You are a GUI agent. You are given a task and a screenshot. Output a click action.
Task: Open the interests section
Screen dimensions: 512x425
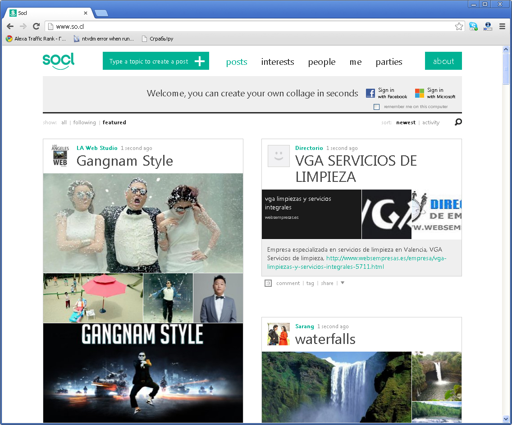click(x=278, y=62)
